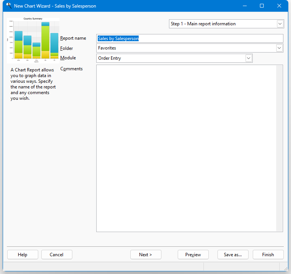Go to the next wizard step

(x=145, y=255)
